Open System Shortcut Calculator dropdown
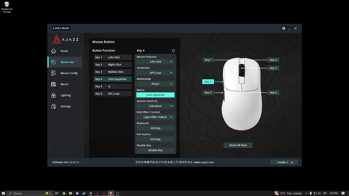This screenshot has width=349, height=196. [155, 106]
